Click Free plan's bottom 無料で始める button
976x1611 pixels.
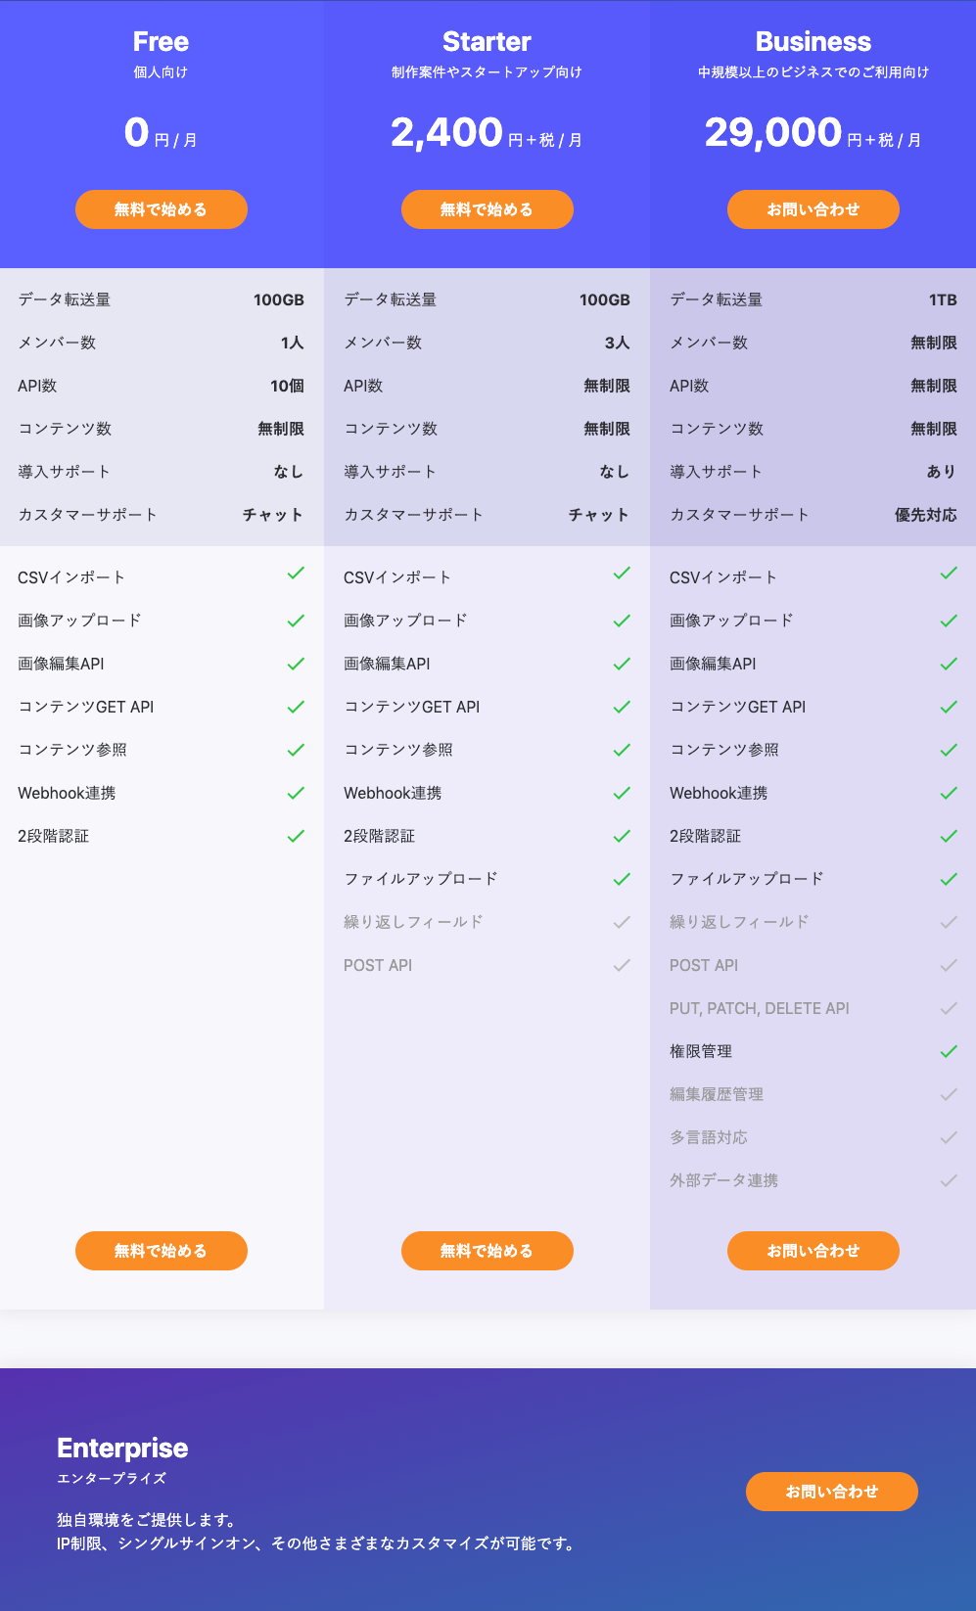pos(162,1251)
